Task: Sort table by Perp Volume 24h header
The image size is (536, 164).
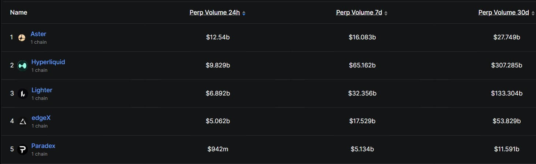Action: point(215,13)
